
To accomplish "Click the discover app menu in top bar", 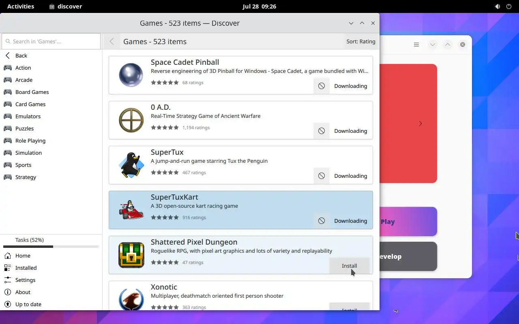I will click(65, 6).
